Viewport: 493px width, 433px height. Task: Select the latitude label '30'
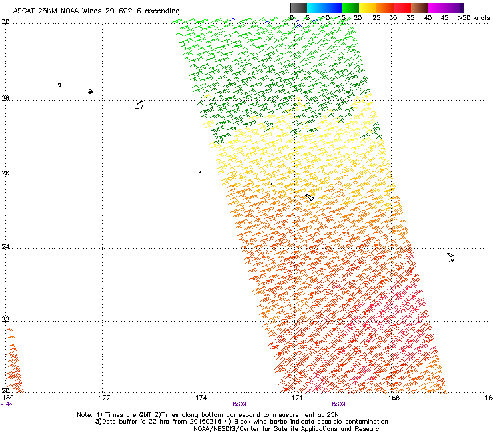click(5, 22)
